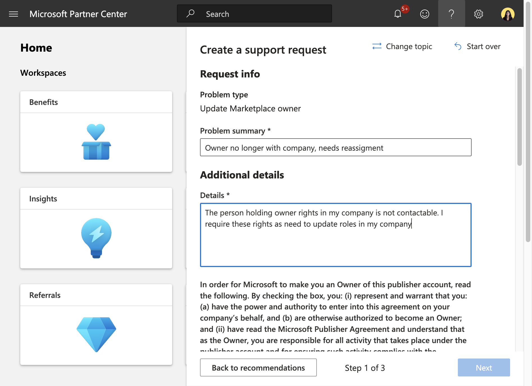Click the Home heading
The width and height of the screenshot is (532, 386).
[x=36, y=48]
